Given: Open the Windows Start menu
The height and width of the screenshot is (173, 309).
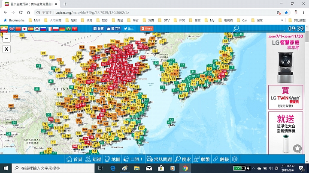Looking at the screenshot, I should click(x=6, y=168).
